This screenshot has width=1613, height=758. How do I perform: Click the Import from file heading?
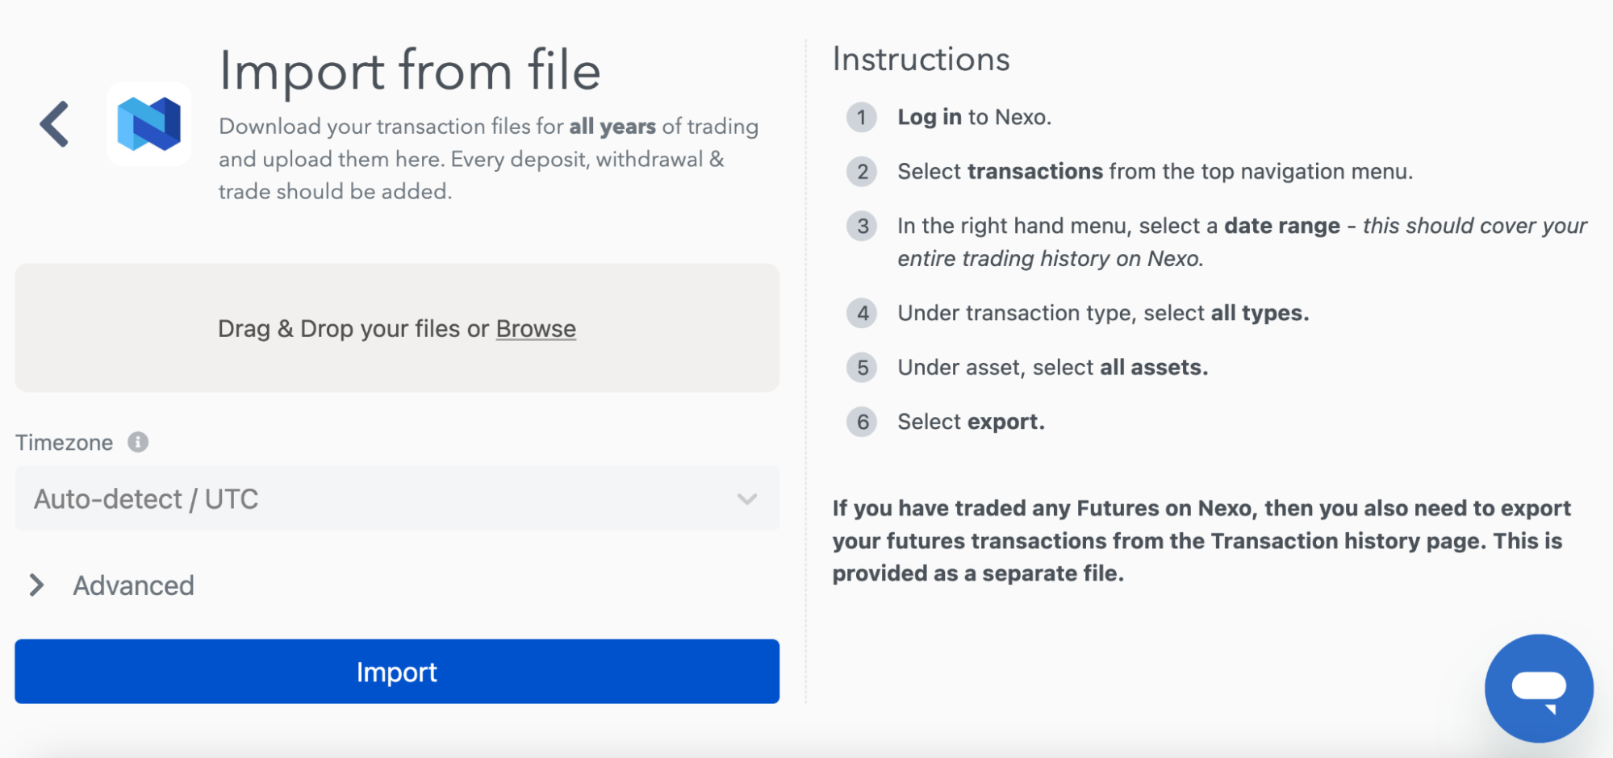pos(410,70)
